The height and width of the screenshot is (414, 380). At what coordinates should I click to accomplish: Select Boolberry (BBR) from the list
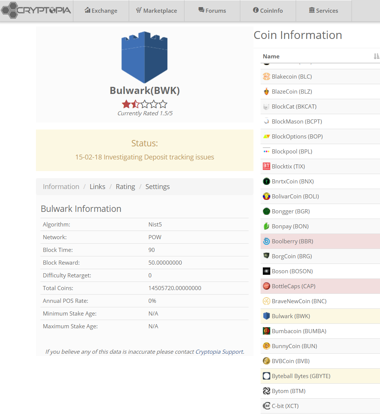(x=293, y=241)
